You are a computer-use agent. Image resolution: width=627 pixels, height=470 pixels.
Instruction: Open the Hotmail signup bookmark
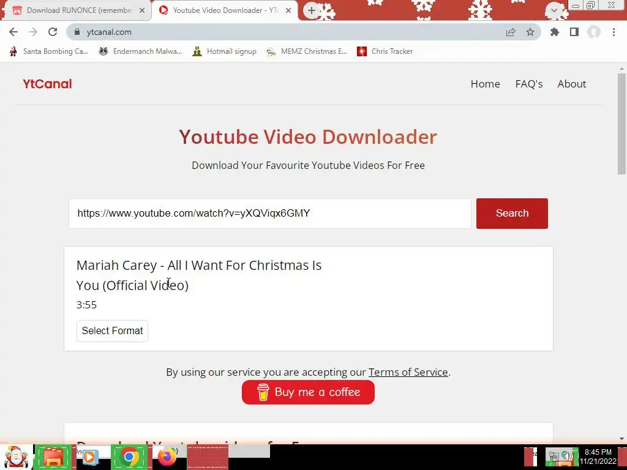tap(224, 51)
